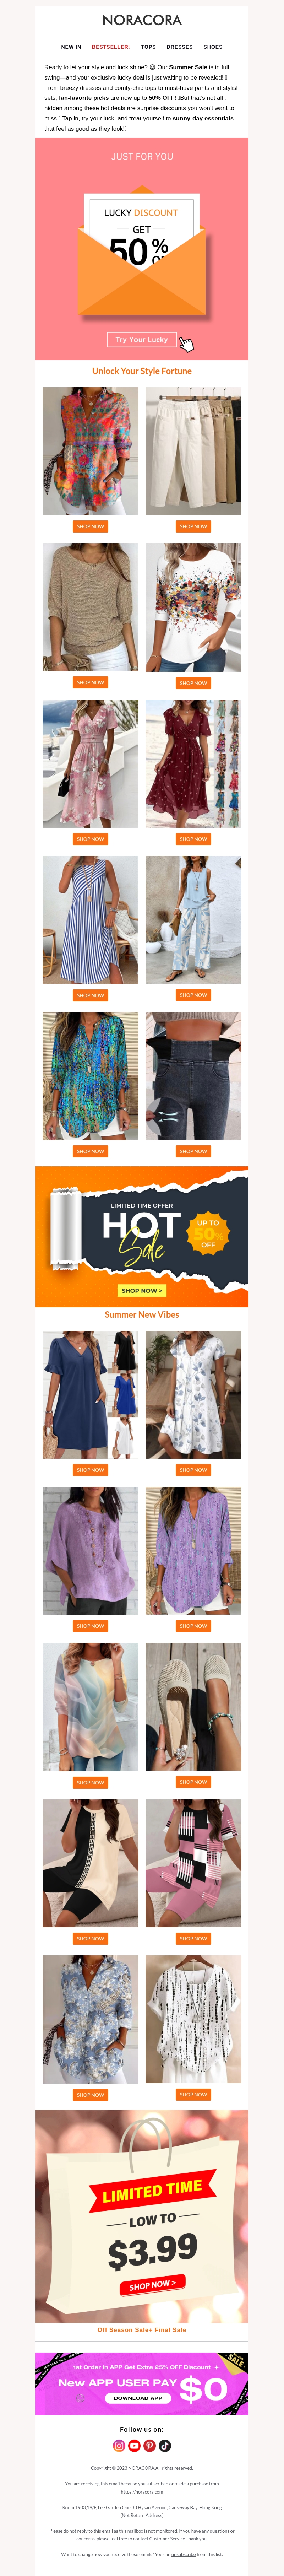Open the beige knit sweater product image
284x2576 pixels.
[90, 607]
